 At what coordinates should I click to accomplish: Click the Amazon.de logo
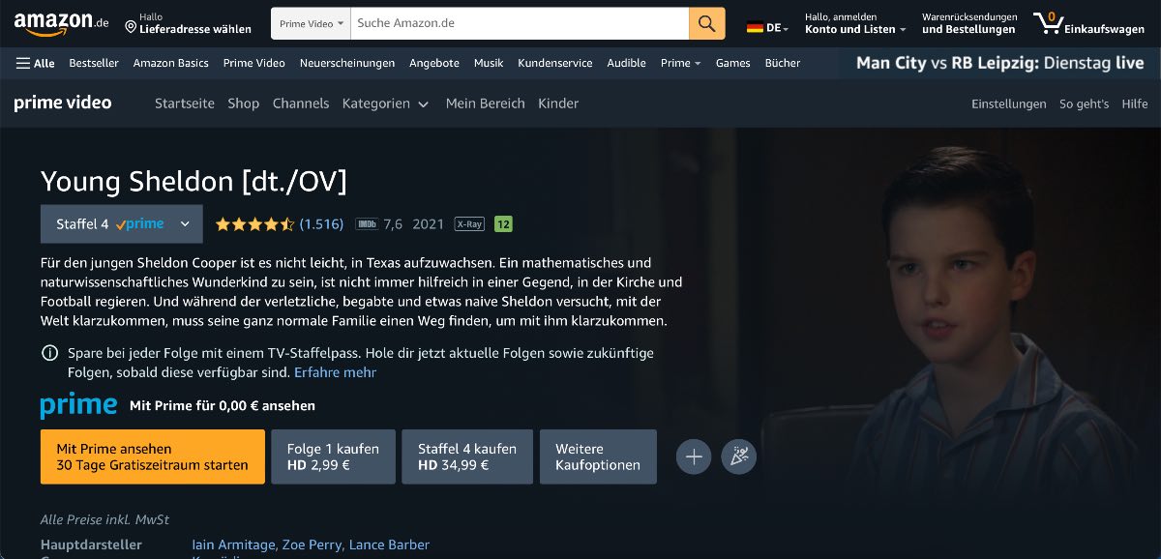click(x=62, y=23)
